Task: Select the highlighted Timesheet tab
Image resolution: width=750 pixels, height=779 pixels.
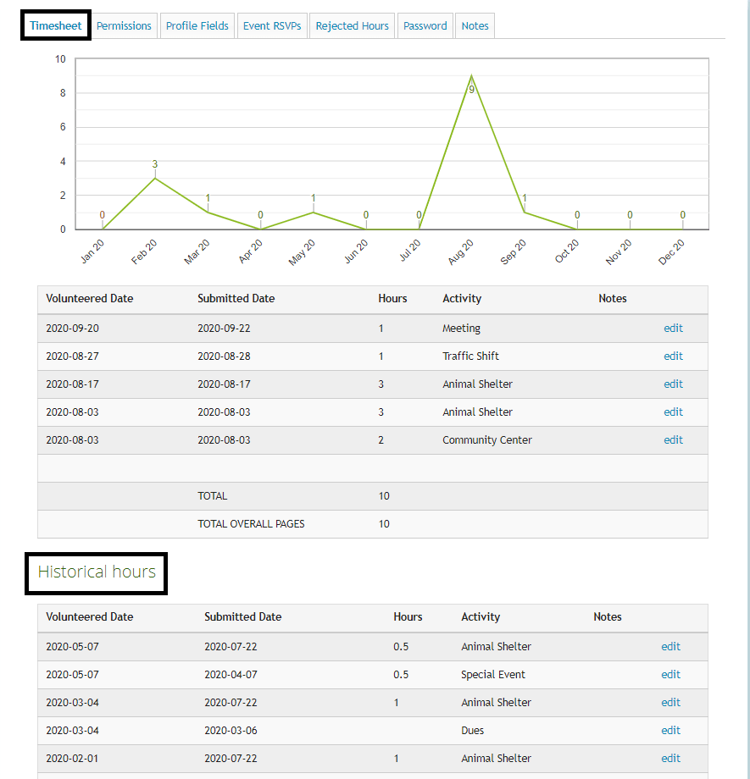Action: 55,25
